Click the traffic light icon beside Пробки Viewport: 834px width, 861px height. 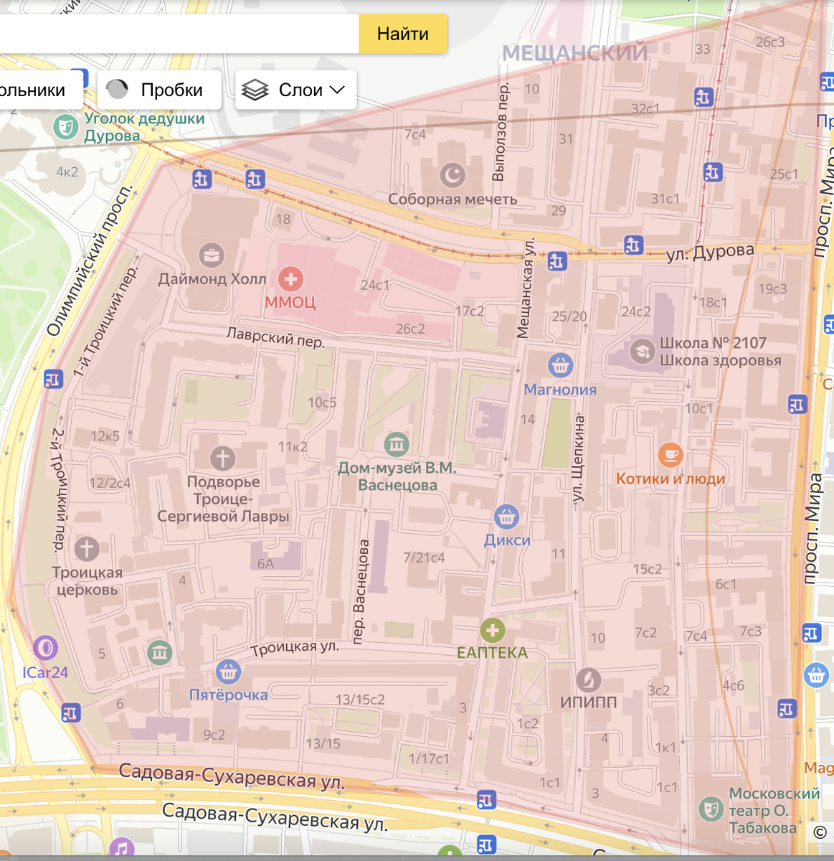(117, 90)
